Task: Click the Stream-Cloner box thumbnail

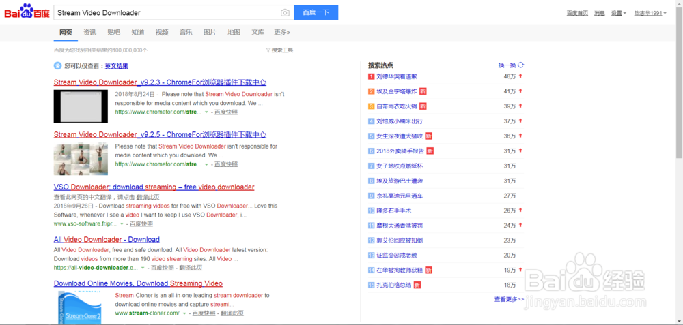Action: point(81,307)
